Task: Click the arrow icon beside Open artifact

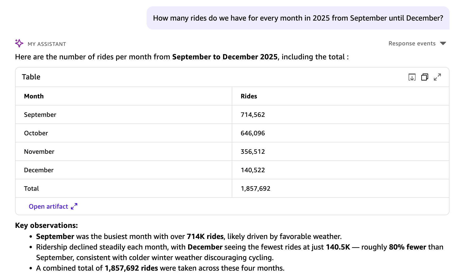Action: [x=74, y=206]
